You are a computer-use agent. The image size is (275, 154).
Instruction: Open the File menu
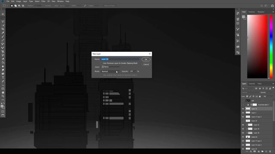8,1
